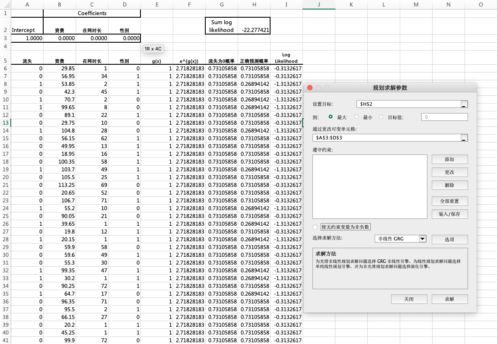Click the 流失为0概率 header cell
497x344 pixels.
pyautogui.click(x=222, y=57)
